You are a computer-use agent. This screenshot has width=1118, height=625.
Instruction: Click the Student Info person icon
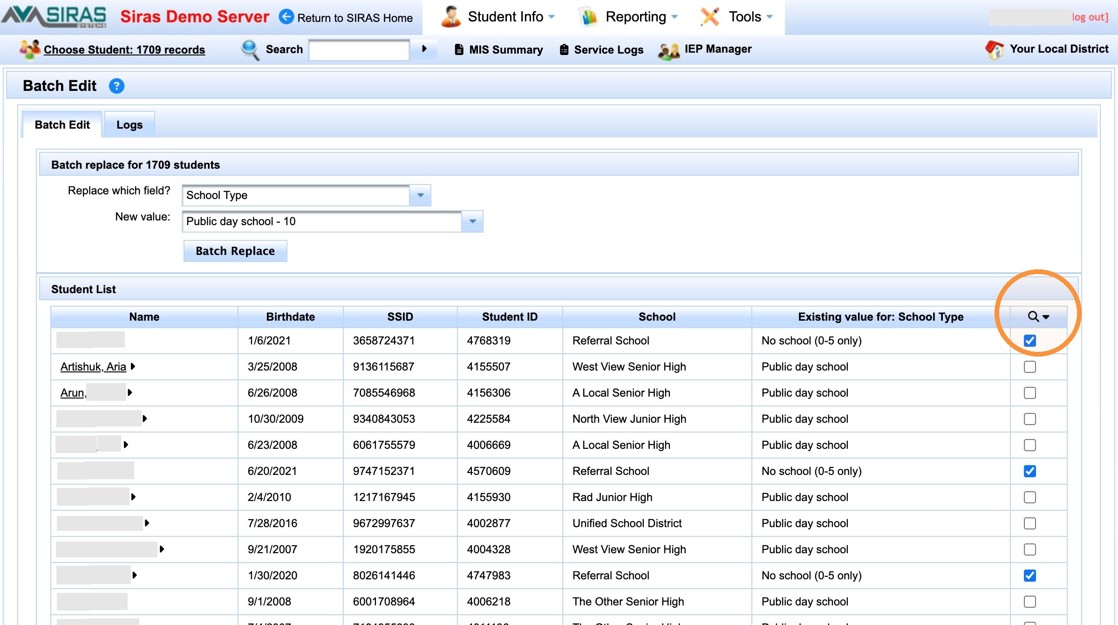click(x=450, y=17)
